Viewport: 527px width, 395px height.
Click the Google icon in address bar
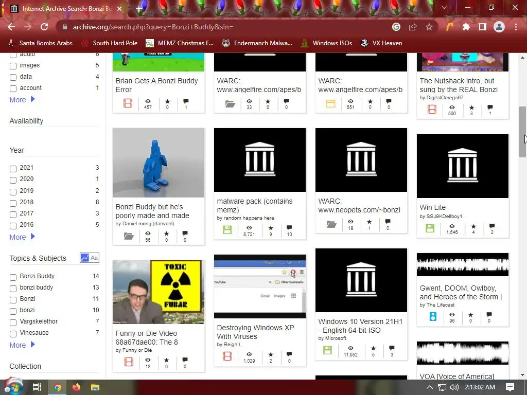(396, 27)
